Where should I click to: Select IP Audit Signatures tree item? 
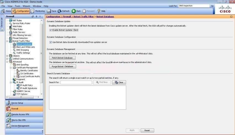pos(28,88)
